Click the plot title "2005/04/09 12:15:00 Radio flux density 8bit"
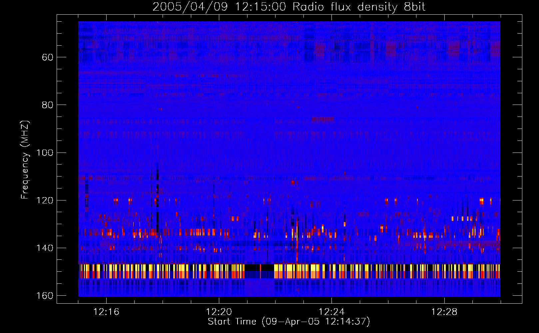The width and height of the screenshot is (539, 333). pos(289,7)
